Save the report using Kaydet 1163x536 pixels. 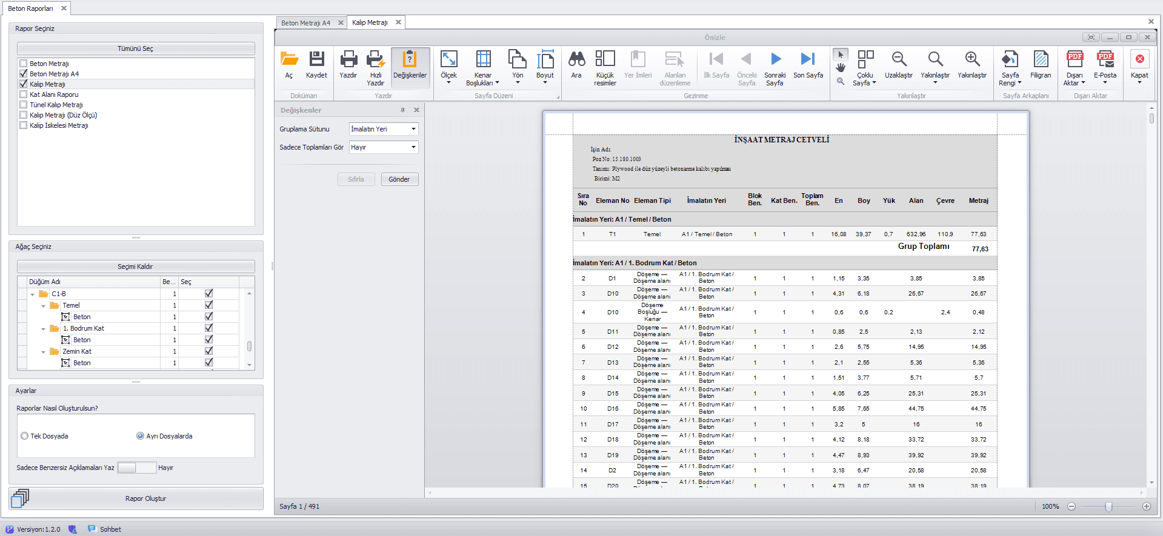coord(316,64)
